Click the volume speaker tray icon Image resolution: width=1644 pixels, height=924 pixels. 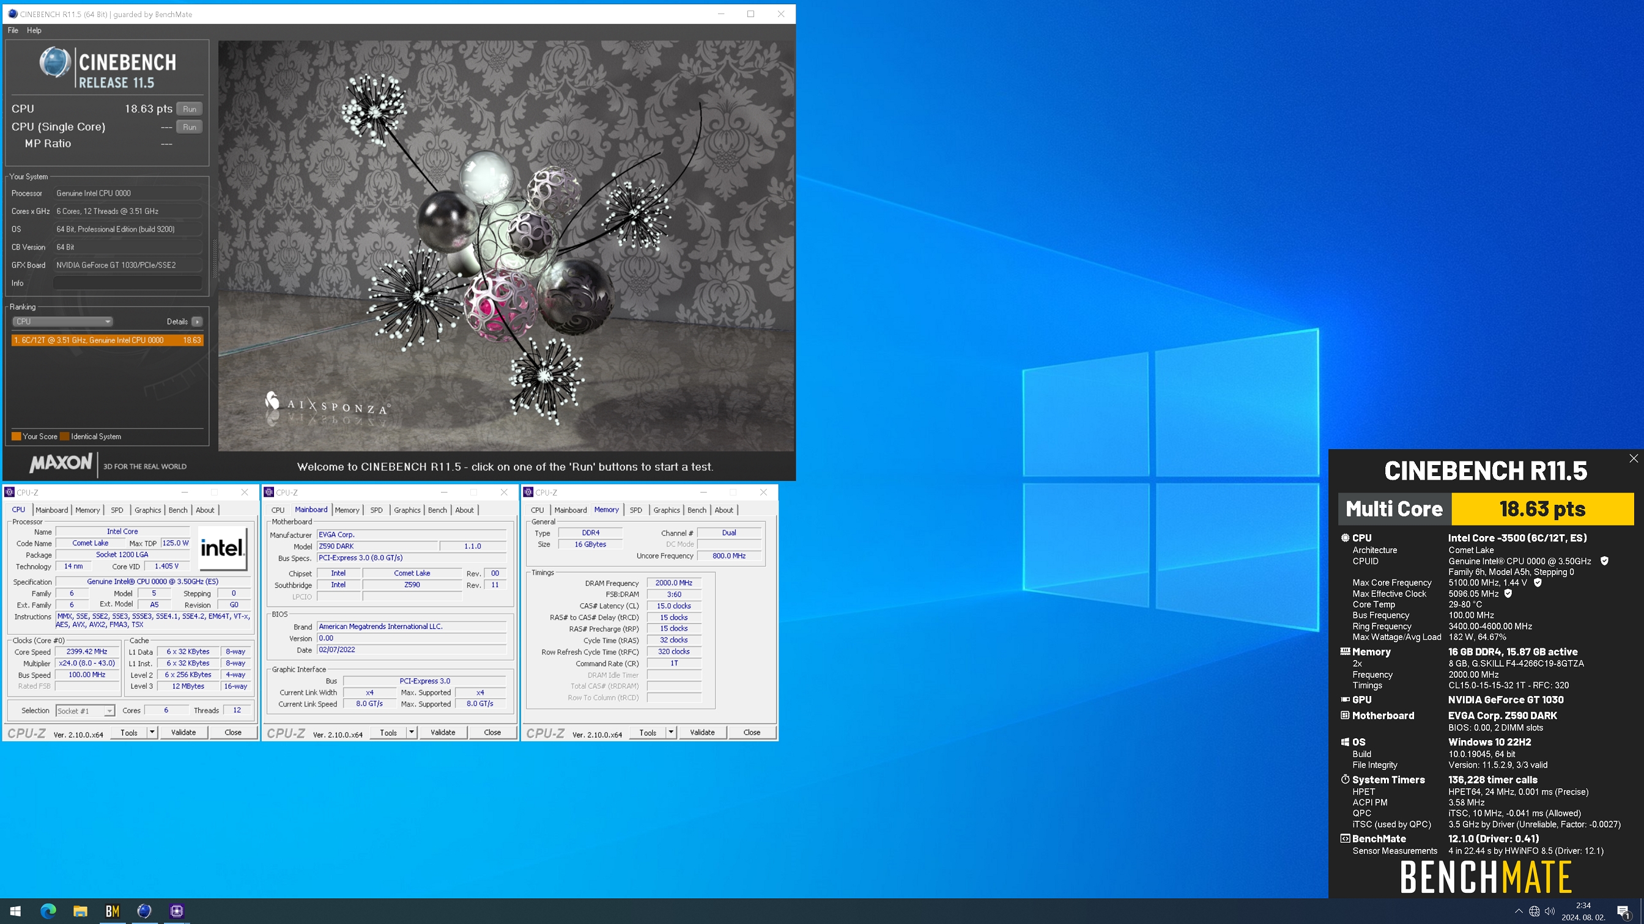tap(1550, 911)
